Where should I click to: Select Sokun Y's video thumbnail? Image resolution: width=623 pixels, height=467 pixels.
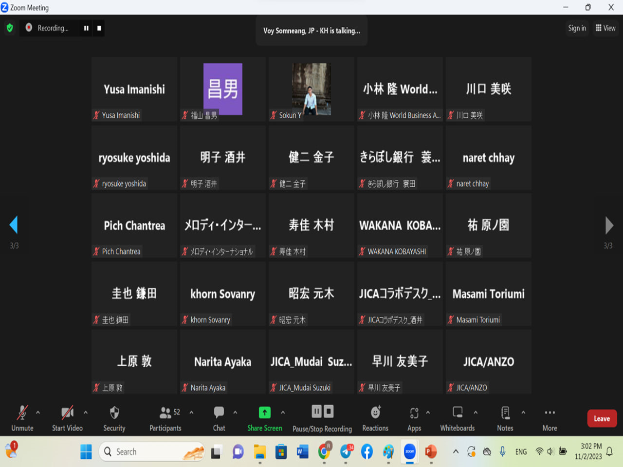(311, 89)
